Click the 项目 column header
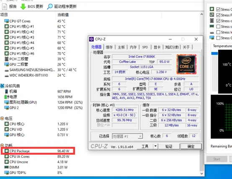This screenshot has width=232, height=179. (x=4, y=15)
